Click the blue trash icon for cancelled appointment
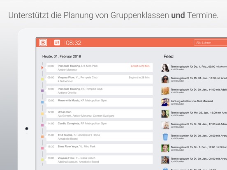Image resolution: width=227 pixels, height=170 pixels. 165,137
